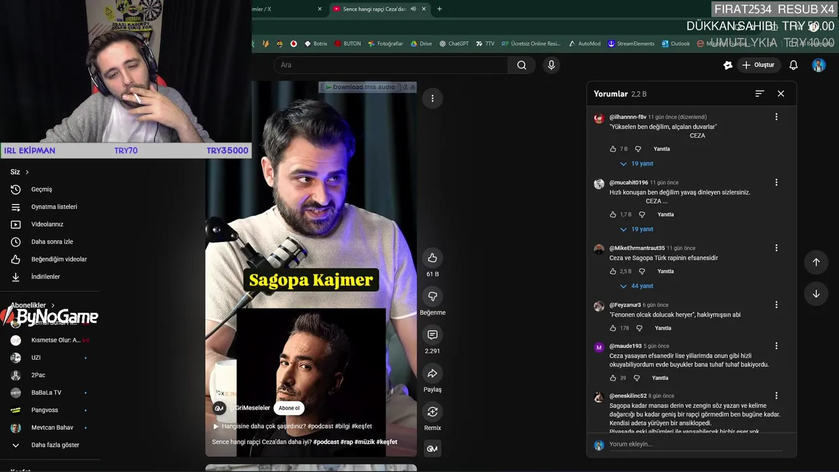839x472 pixels.
Task: Open the Outlook bookmark
Action: pyautogui.click(x=676, y=44)
